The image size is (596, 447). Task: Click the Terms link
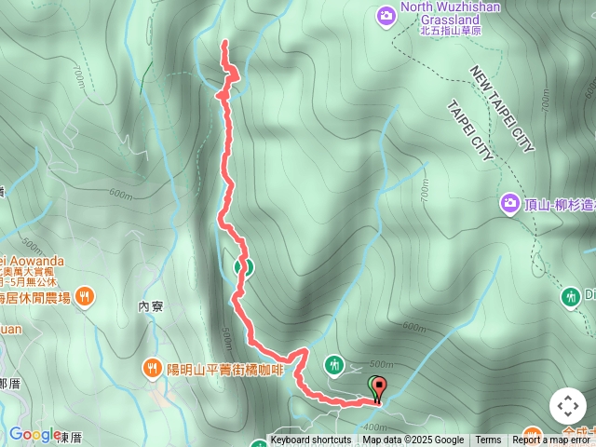coord(488,440)
